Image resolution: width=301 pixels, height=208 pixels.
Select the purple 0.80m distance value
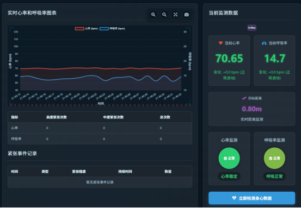click(251, 109)
